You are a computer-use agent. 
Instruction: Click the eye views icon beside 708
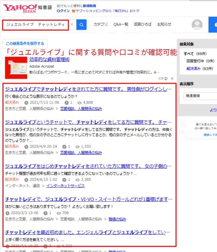58,213
